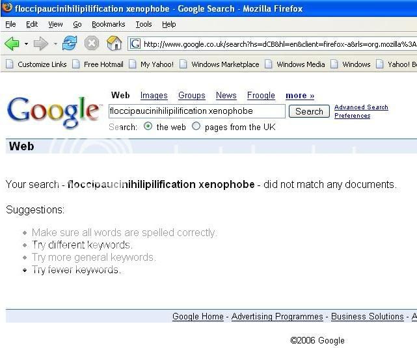Open the Free Hotmail bookmark
The image size is (417, 348).
click(x=98, y=64)
